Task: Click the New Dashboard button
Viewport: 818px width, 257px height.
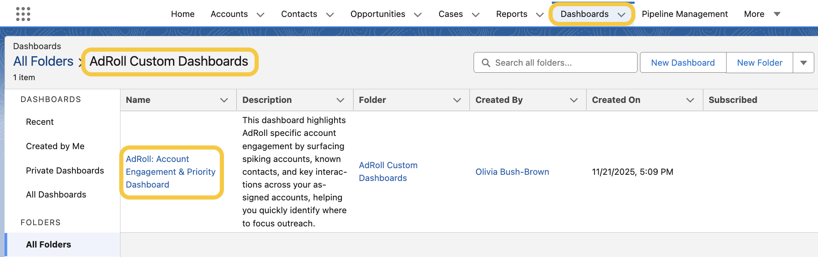Action: (x=683, y=63)
